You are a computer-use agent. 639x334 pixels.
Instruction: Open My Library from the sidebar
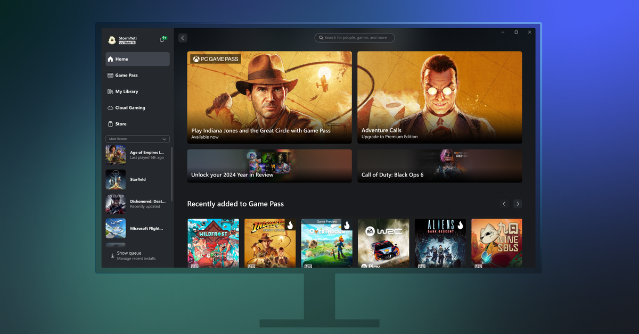pos(110,91)
